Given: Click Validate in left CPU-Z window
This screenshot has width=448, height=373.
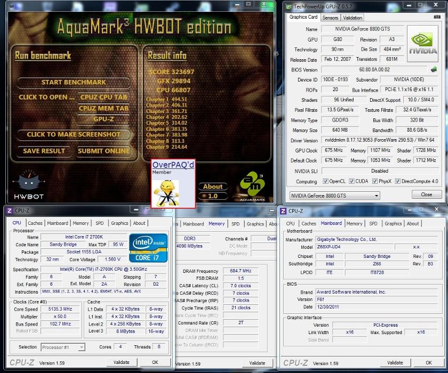Looking at the screenshot, I should (x=122, y=362).
